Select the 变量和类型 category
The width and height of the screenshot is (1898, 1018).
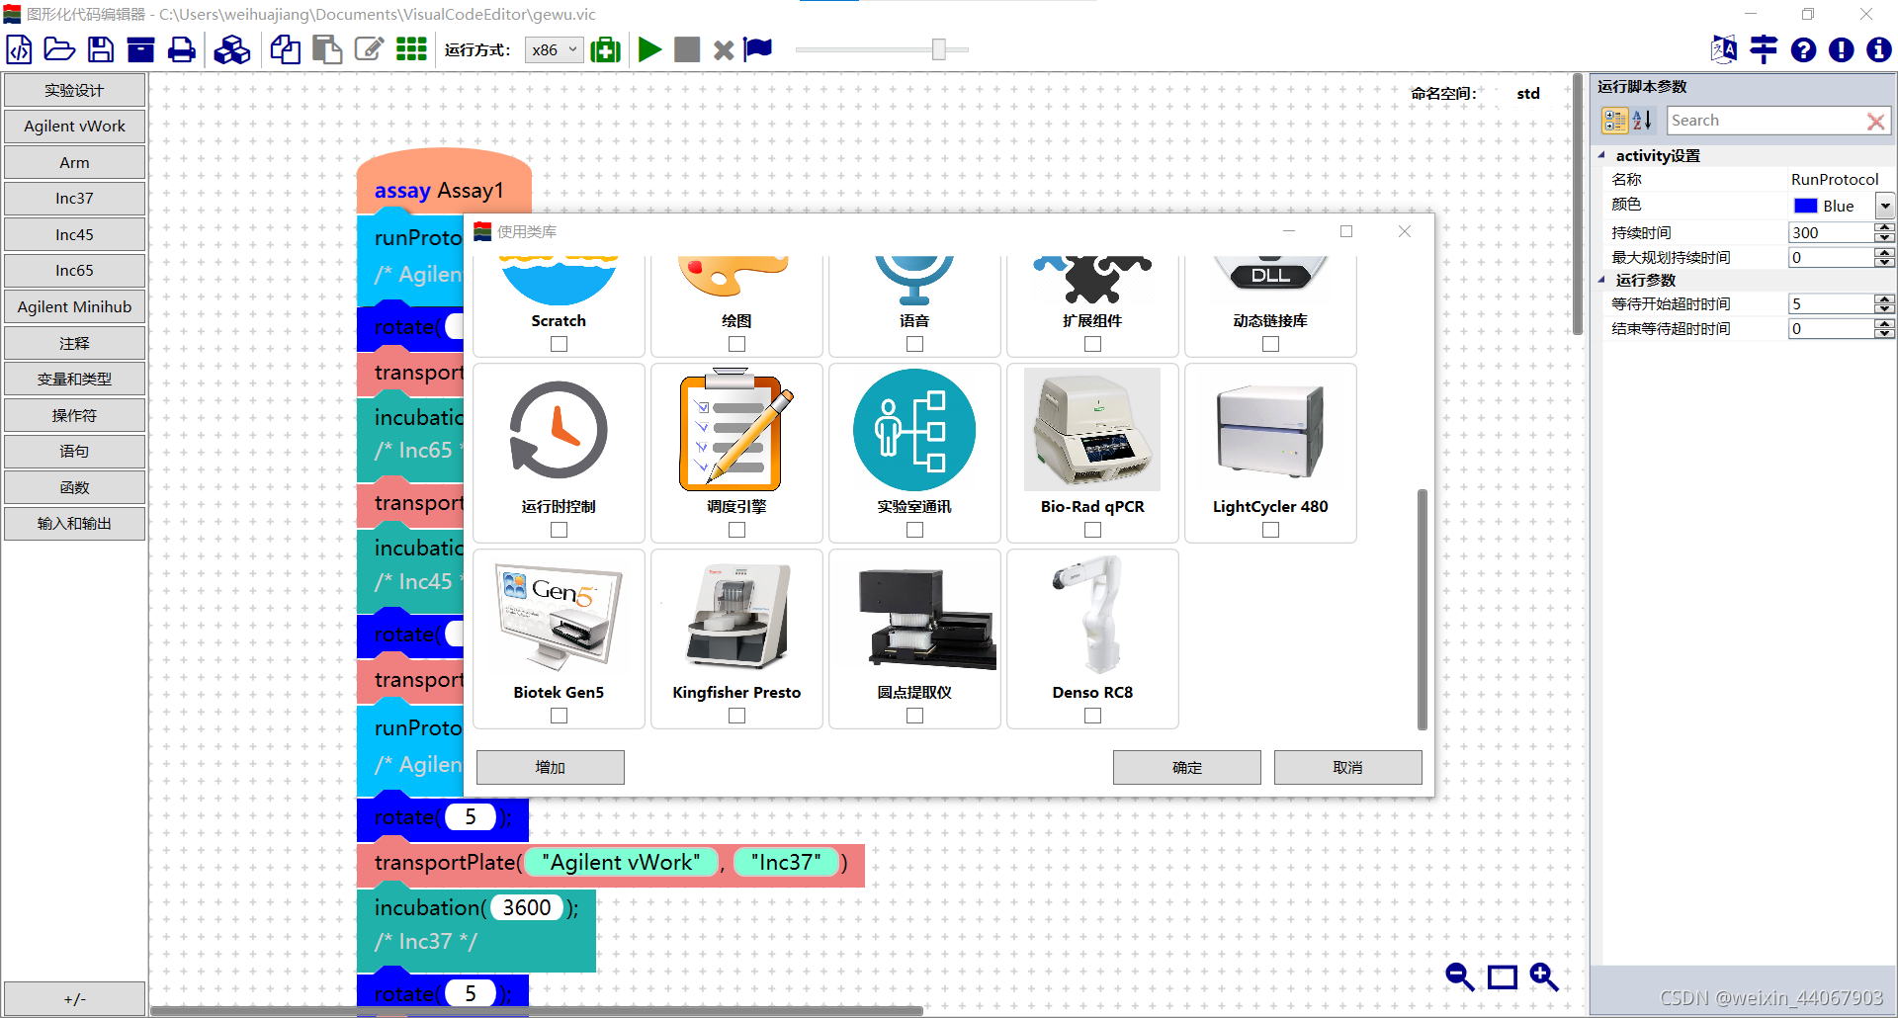pos(74,379)
